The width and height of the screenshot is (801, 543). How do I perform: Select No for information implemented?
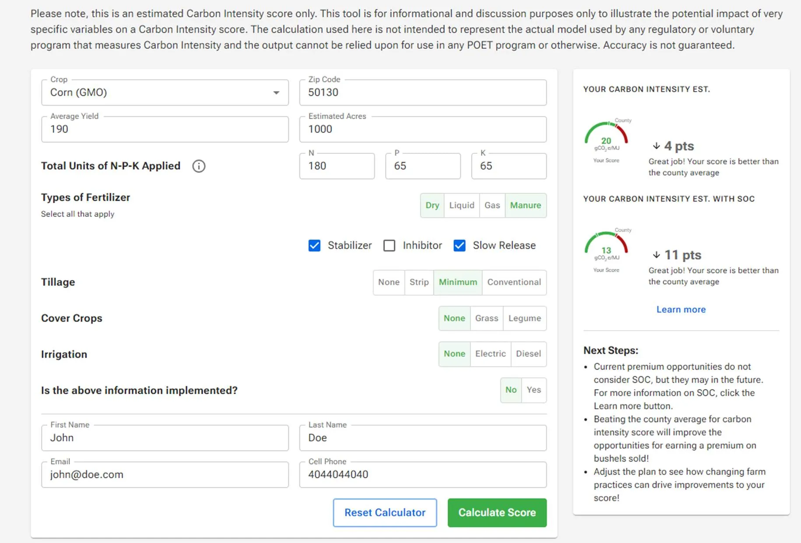coord(511,390)
